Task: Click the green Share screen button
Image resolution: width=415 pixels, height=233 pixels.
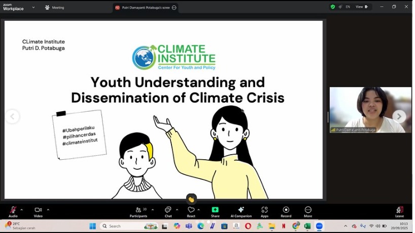Action: [x=215, y=210]
